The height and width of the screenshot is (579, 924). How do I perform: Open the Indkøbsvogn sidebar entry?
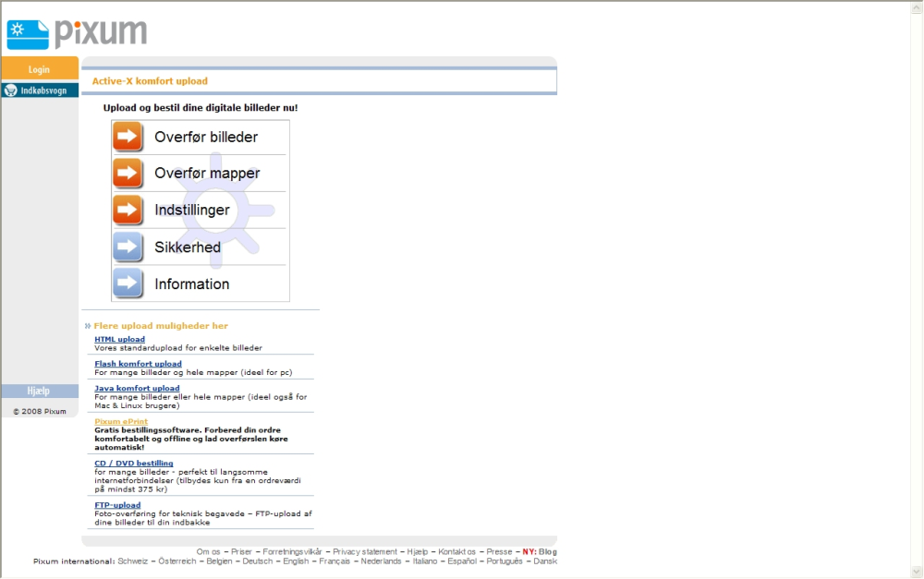40,90
